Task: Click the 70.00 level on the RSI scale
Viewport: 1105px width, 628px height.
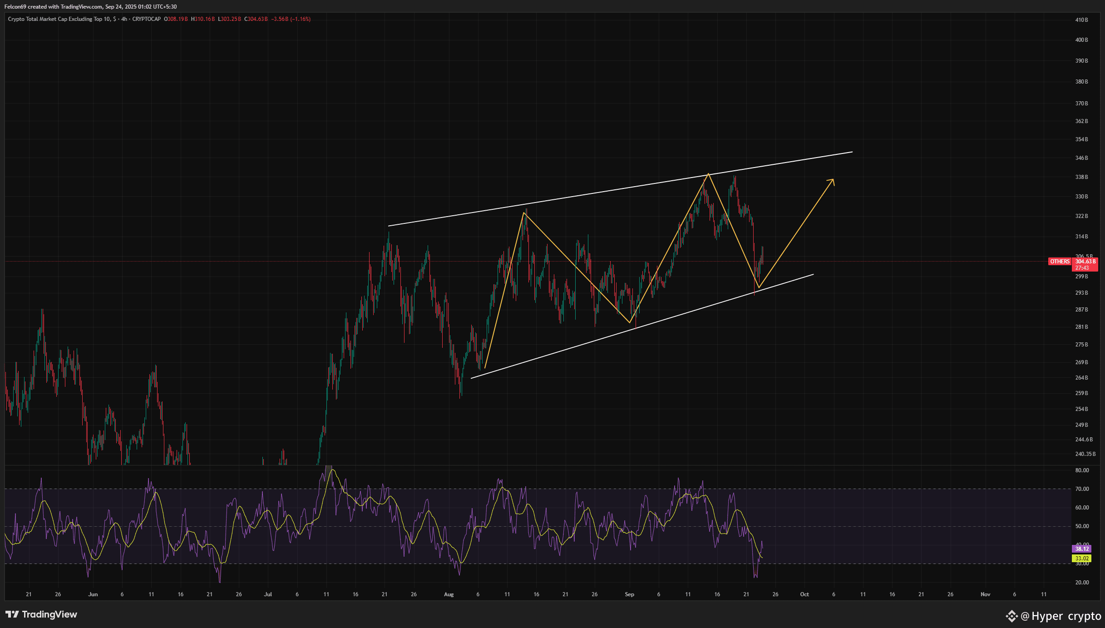Action: point(1082,489)
